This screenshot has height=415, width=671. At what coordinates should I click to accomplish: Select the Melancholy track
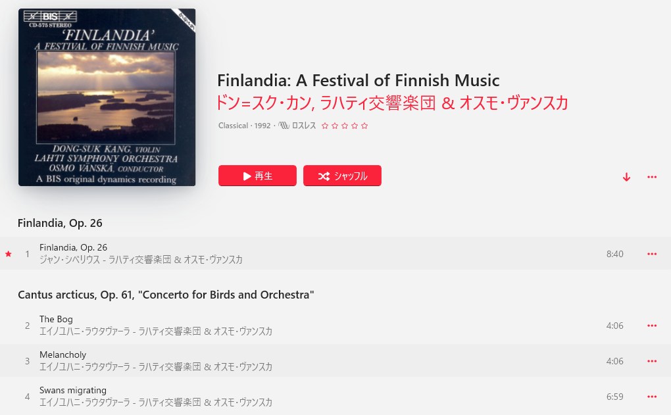tap(63, 355)
